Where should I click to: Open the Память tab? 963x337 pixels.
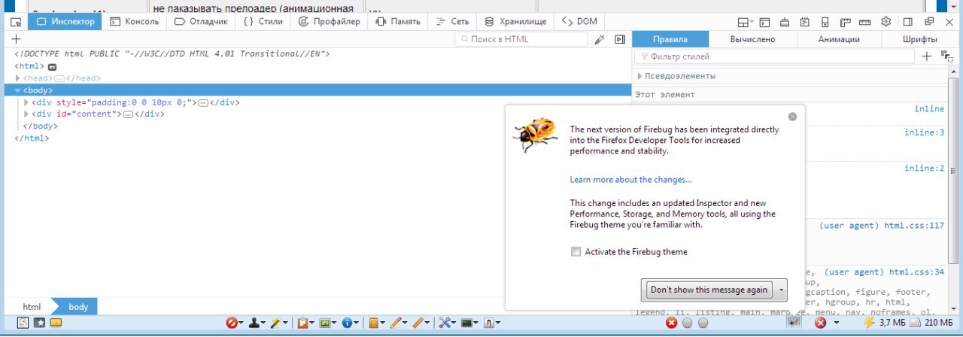[x=397, y=22]
